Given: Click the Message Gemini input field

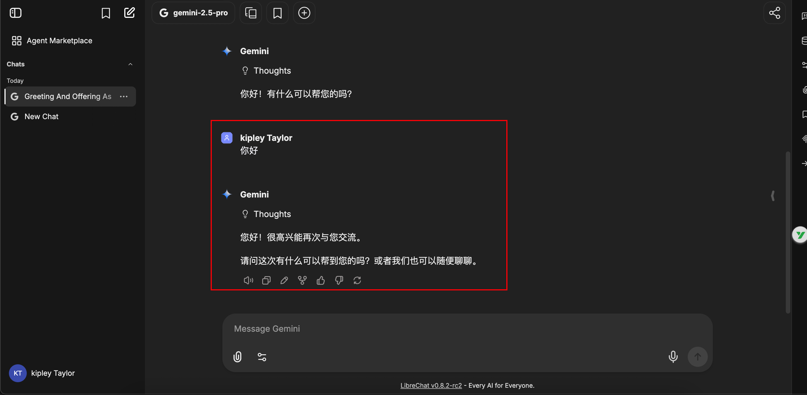Looking at the screenshot, I should pos(439,329).
